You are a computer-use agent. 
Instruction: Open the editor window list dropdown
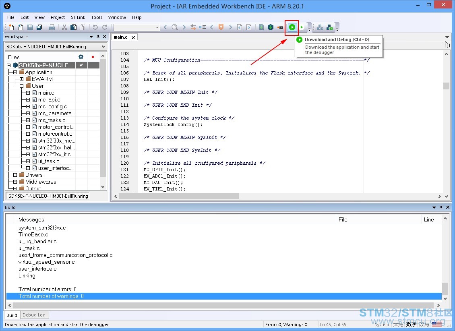click(x=447, y=37)
